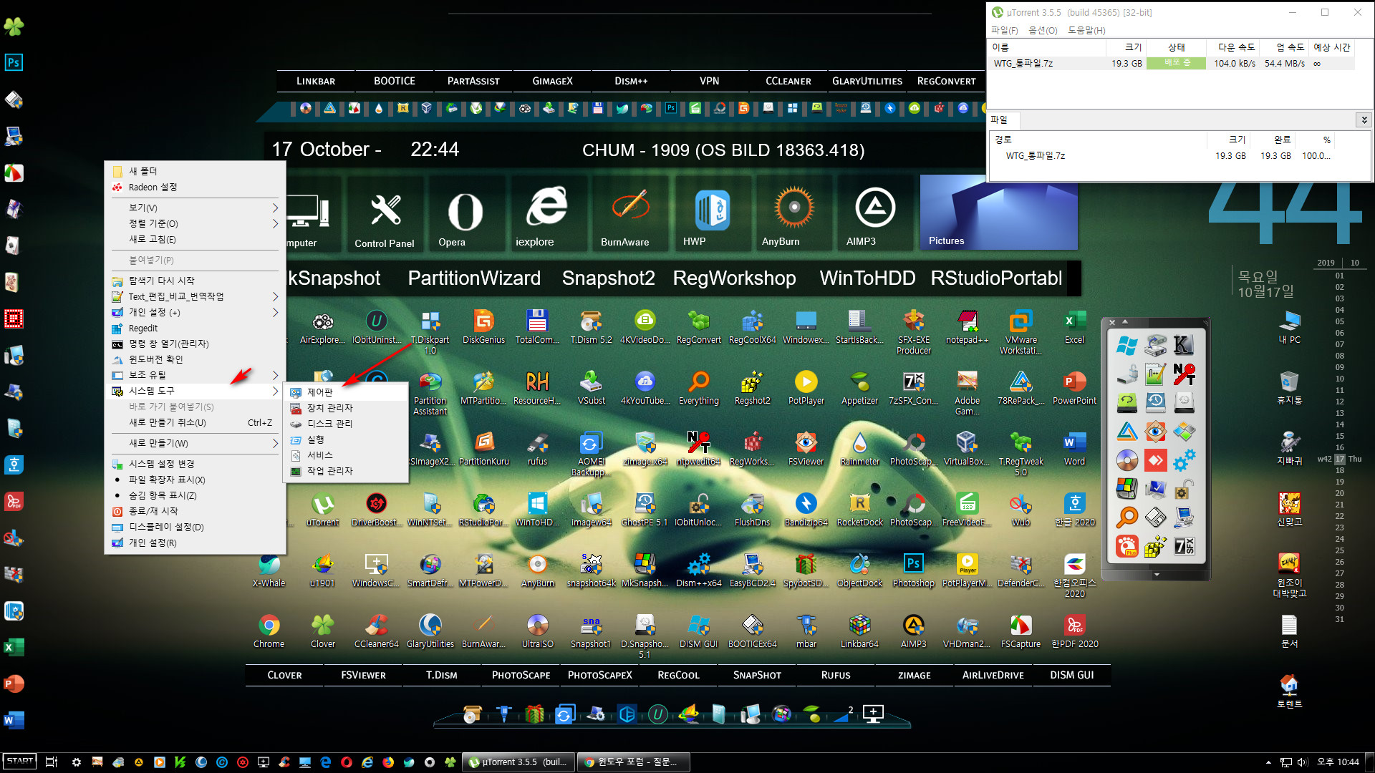Expand the 보조 유틸 submenu
1375x773 pixels.
[195, 375]
